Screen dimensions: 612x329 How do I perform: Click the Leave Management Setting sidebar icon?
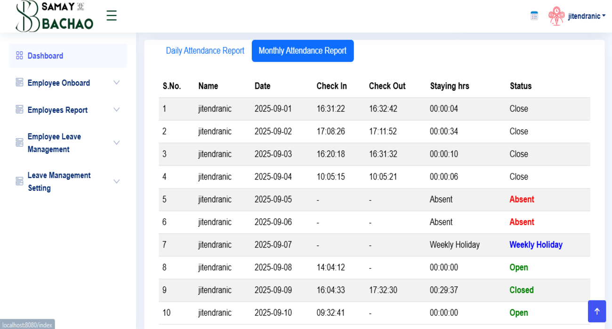pyautogui.click(x=19, y=181)
